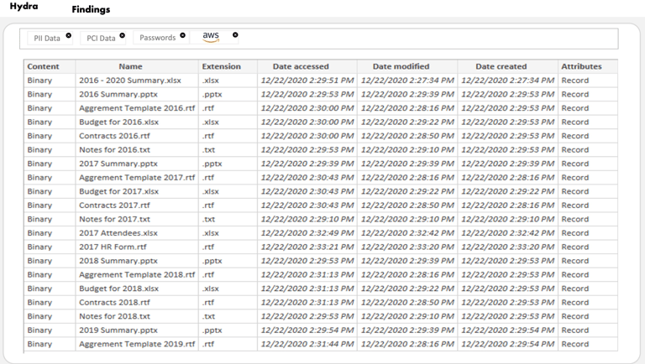Click the Hydra title
The width and height of the screenshot is (645, 364).
tap(24, 6)
